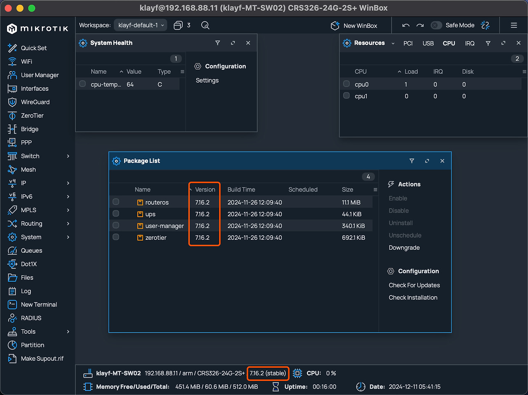
Task: Switch to the PCI tab in Resources
Action: click(408, 43)
